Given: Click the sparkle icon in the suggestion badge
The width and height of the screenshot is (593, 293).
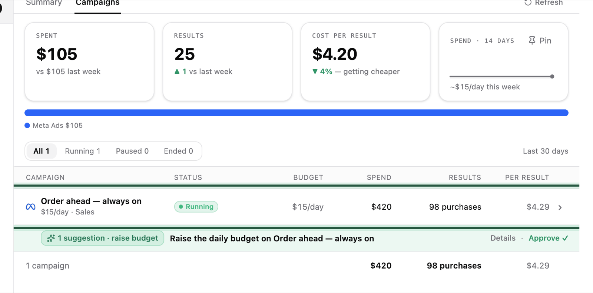Looking at the screenshot, I should tap(51, 238).
